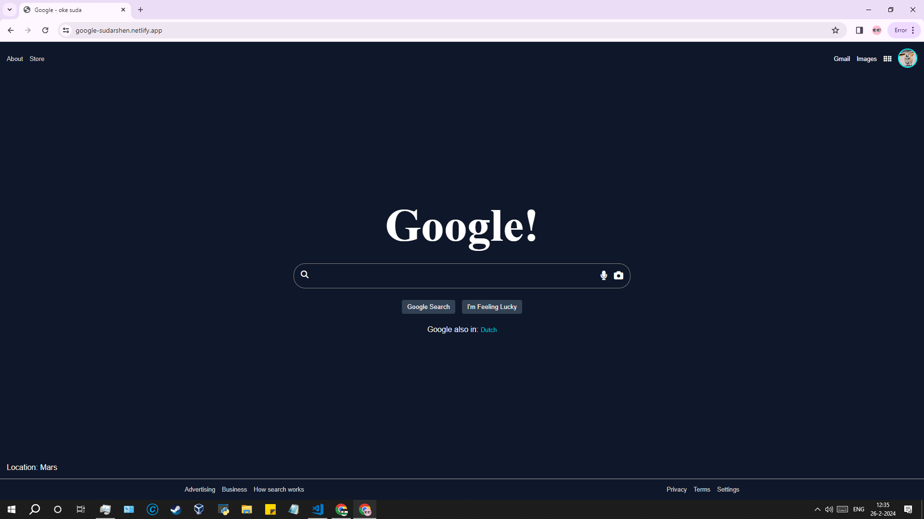The height and width of the screenshot is (519, 924).
Task: Open Sticky Notes from the taskbar
Action: pyautogui.click(x=270, y=509)
